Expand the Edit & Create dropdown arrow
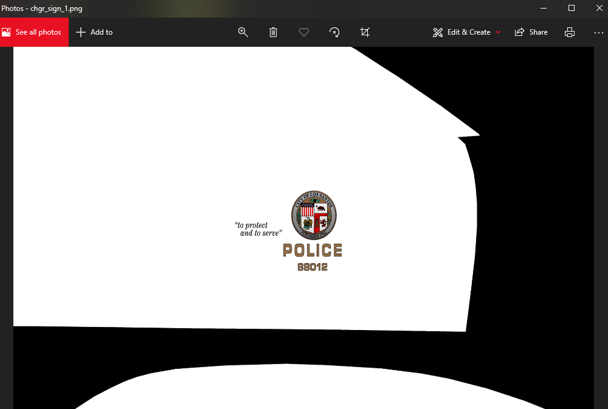The width and height of the screenshot is (608, 409). pos(498,32)
